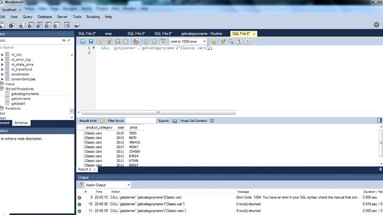Image resolution: width=383 pixels, height=215 pixels.
Task: Open the Database menu
Action: point(45,17)
